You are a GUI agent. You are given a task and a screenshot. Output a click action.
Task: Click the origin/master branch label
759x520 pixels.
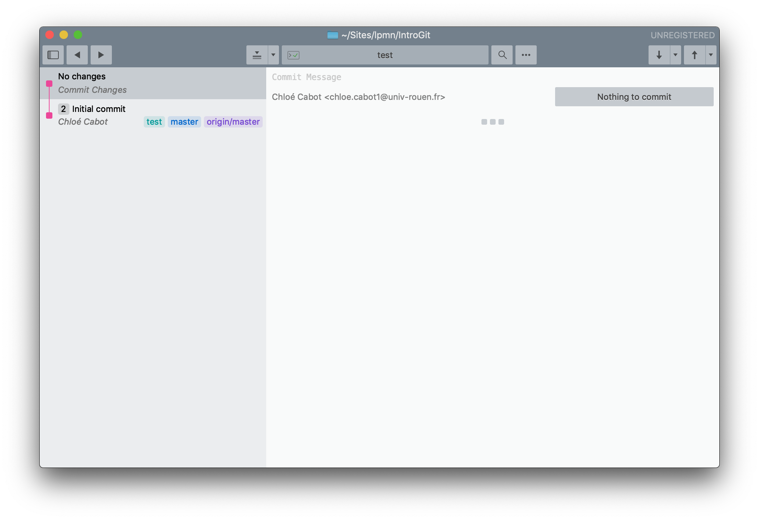point(233,122)
